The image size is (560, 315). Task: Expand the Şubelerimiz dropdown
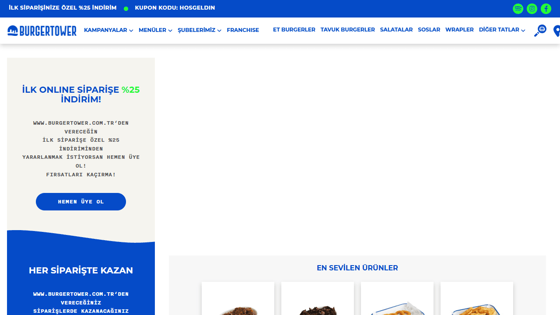[199, 30]
